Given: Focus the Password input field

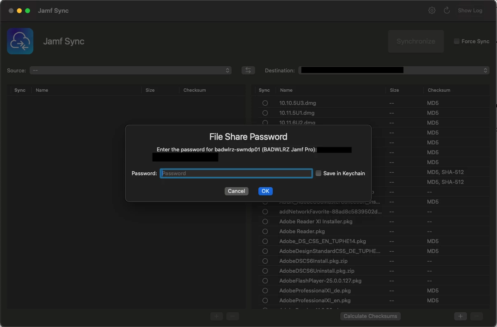Looking at the screenshot, I should pyautogui.click(x=236, y=173).
